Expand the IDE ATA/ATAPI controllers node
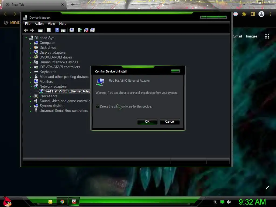Viewport: 276px width, 207px height. pyautogui.click(x=30, y=67)
